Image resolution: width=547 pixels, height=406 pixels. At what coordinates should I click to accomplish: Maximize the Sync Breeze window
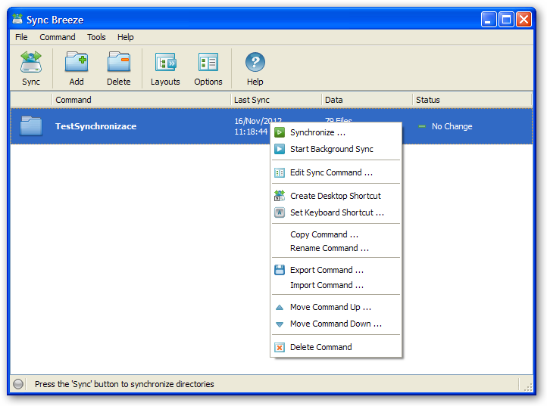click(x=506, y=20)
